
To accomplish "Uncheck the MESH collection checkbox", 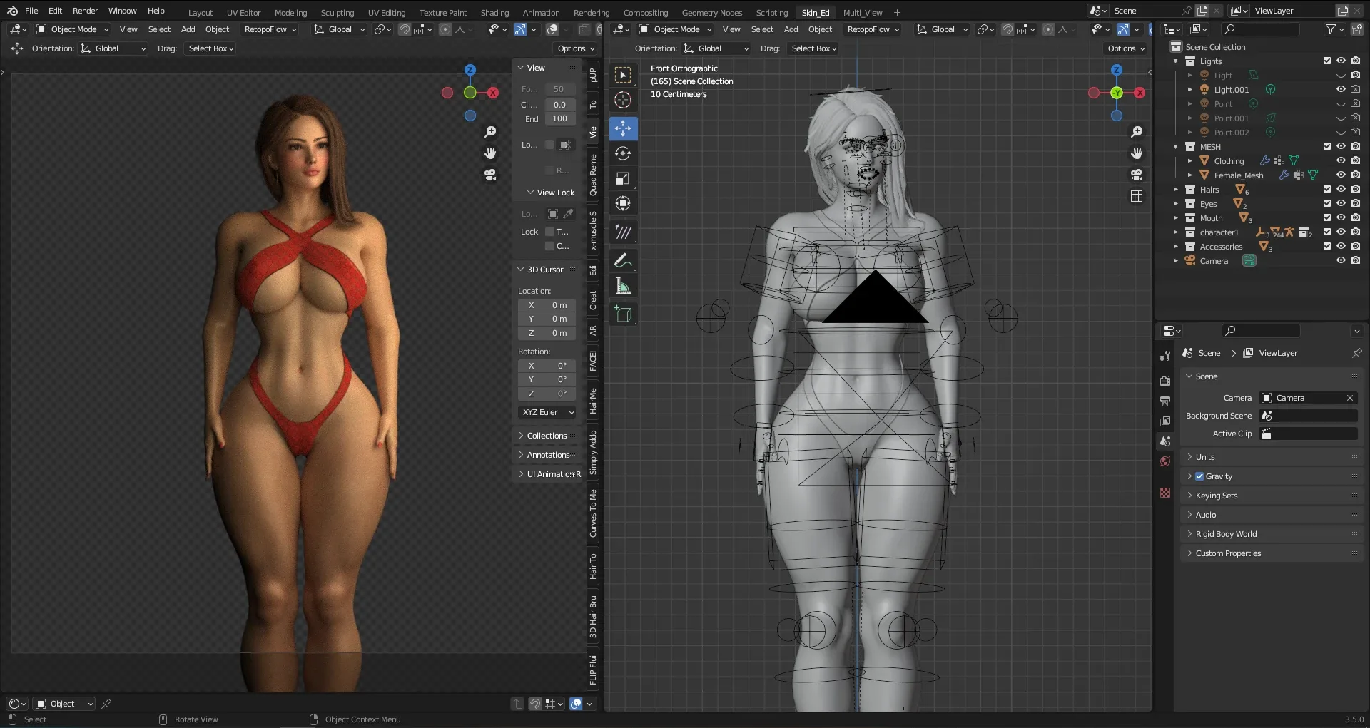I will (x=1327, y=147).
